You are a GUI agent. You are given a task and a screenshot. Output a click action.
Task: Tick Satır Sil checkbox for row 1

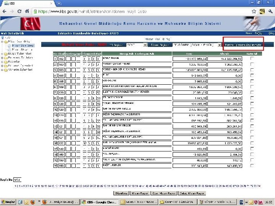[252, 58]
